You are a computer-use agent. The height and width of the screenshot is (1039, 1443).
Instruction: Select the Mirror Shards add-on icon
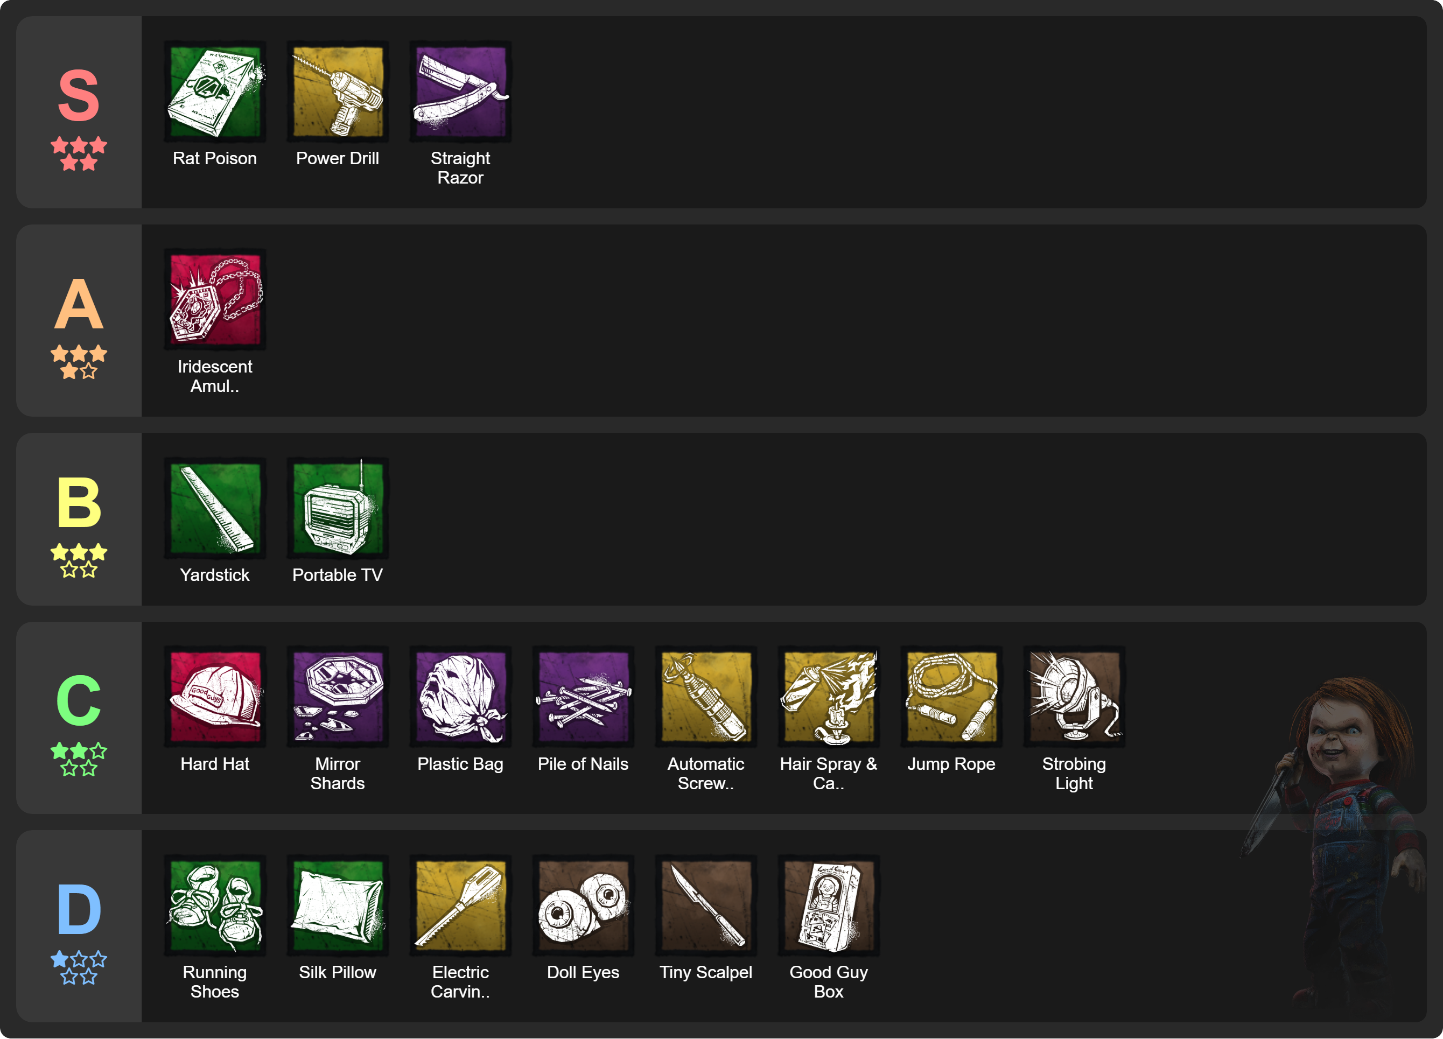pyautogui.click(x=338, y=697)
